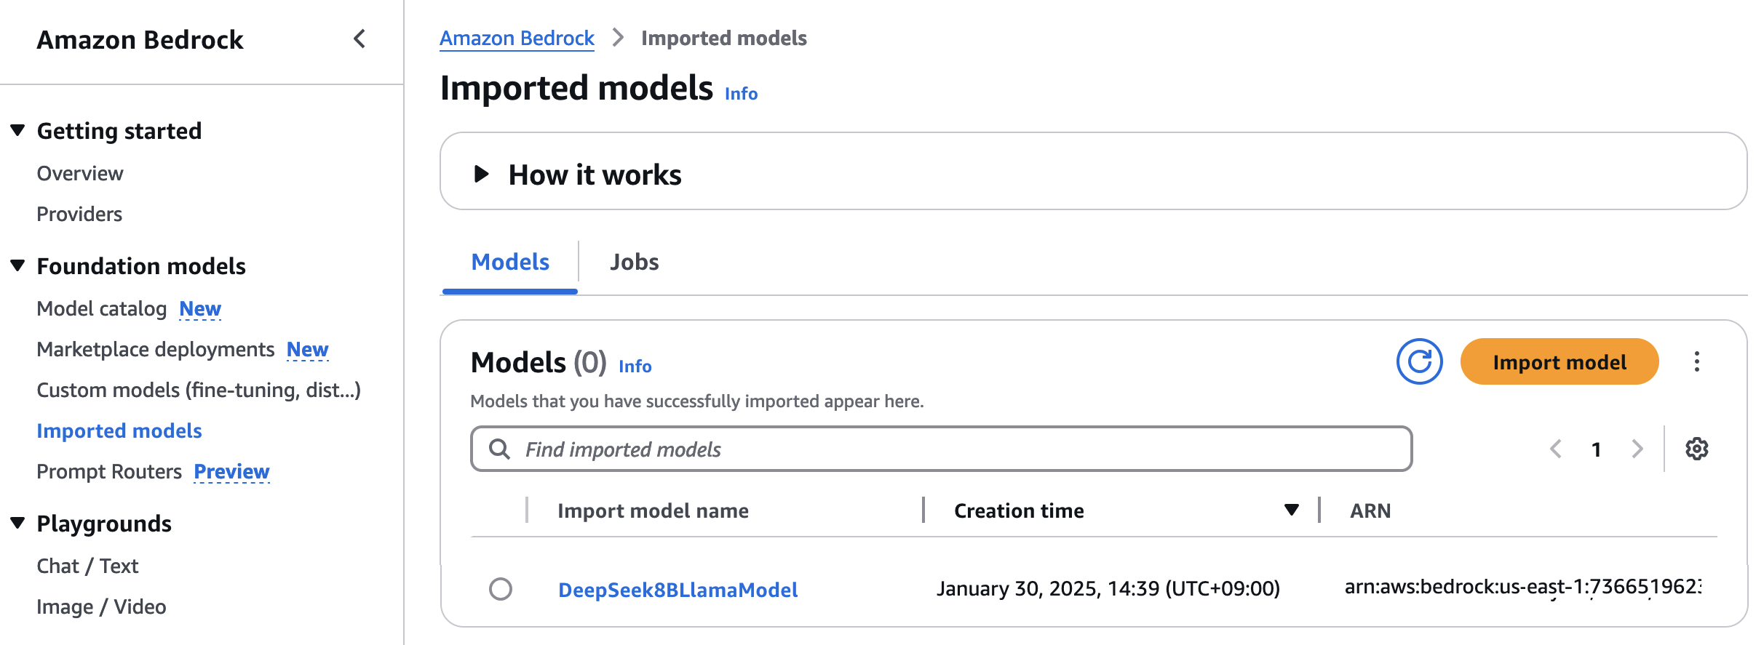
Task: Click the search magnifier icon
Action: pos(499,449)
